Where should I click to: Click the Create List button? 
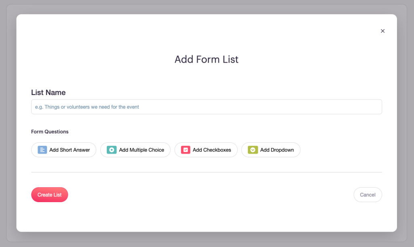pos(49,194)
